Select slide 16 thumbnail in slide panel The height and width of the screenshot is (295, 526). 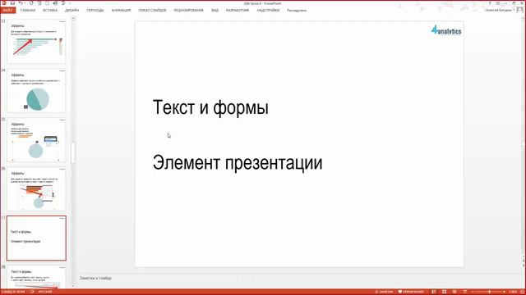pos(36,189)
